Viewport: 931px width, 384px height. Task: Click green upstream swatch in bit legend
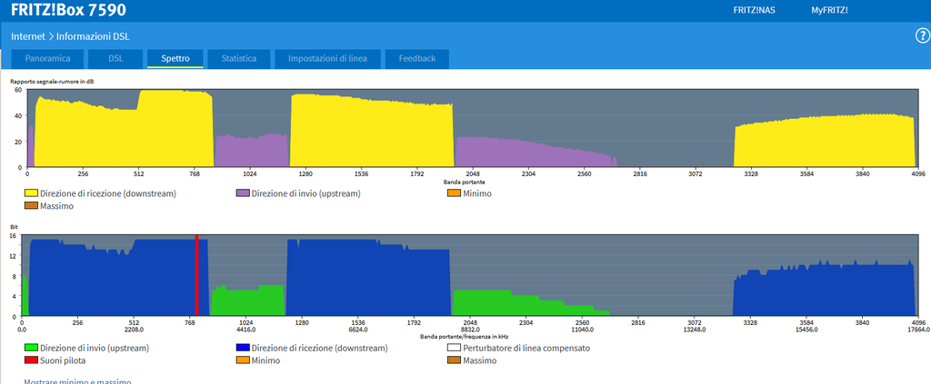point(31,348)
